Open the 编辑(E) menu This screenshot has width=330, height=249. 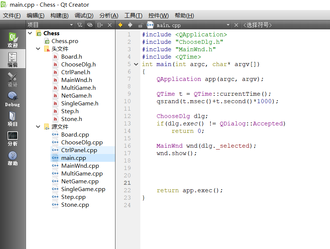(36, 16)
